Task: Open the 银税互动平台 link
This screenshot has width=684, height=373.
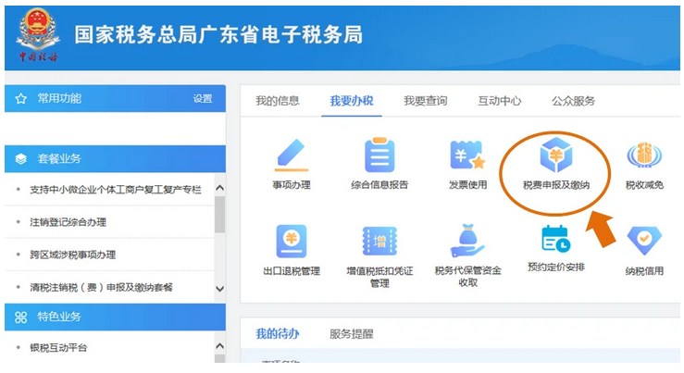Action: [58, 348]
